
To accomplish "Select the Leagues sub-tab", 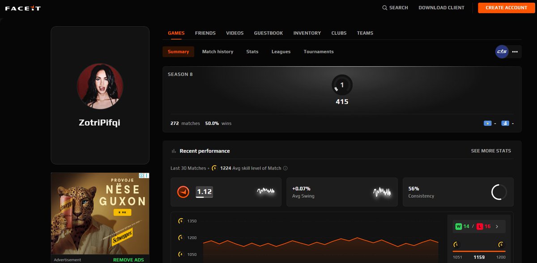I will (281, 52).
